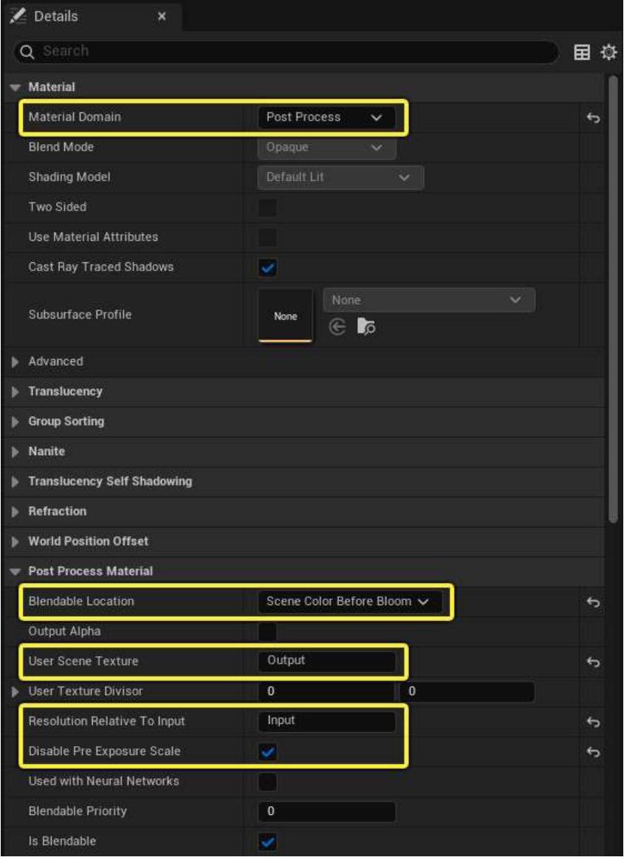Close the Details tab
Screen dimensions: 624x860
(x=162, y=16)
